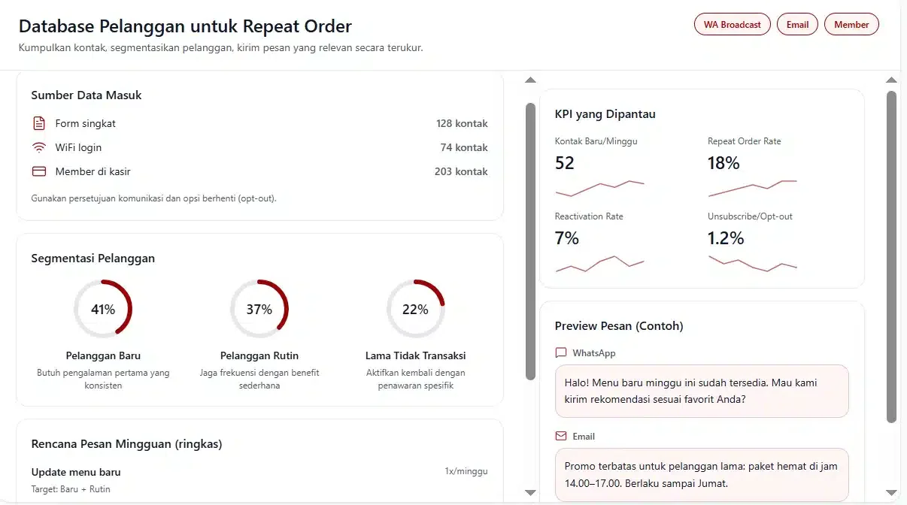Click the WhatsApp message preview bubble

702,391
